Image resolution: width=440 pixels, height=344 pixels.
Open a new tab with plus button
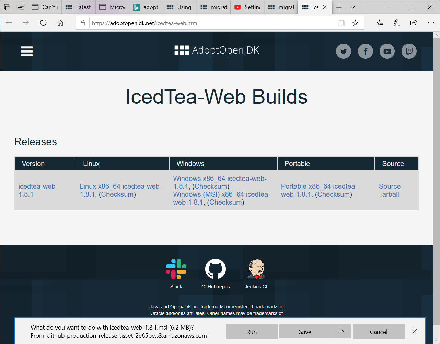339,7
